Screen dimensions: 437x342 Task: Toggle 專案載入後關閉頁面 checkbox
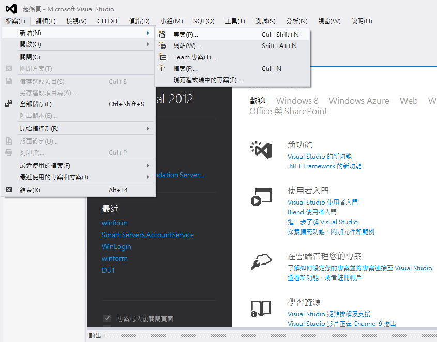pyautogui.click(x=107, y=318)
